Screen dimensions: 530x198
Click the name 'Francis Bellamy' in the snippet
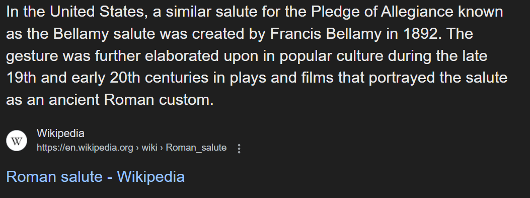point(326,34)
